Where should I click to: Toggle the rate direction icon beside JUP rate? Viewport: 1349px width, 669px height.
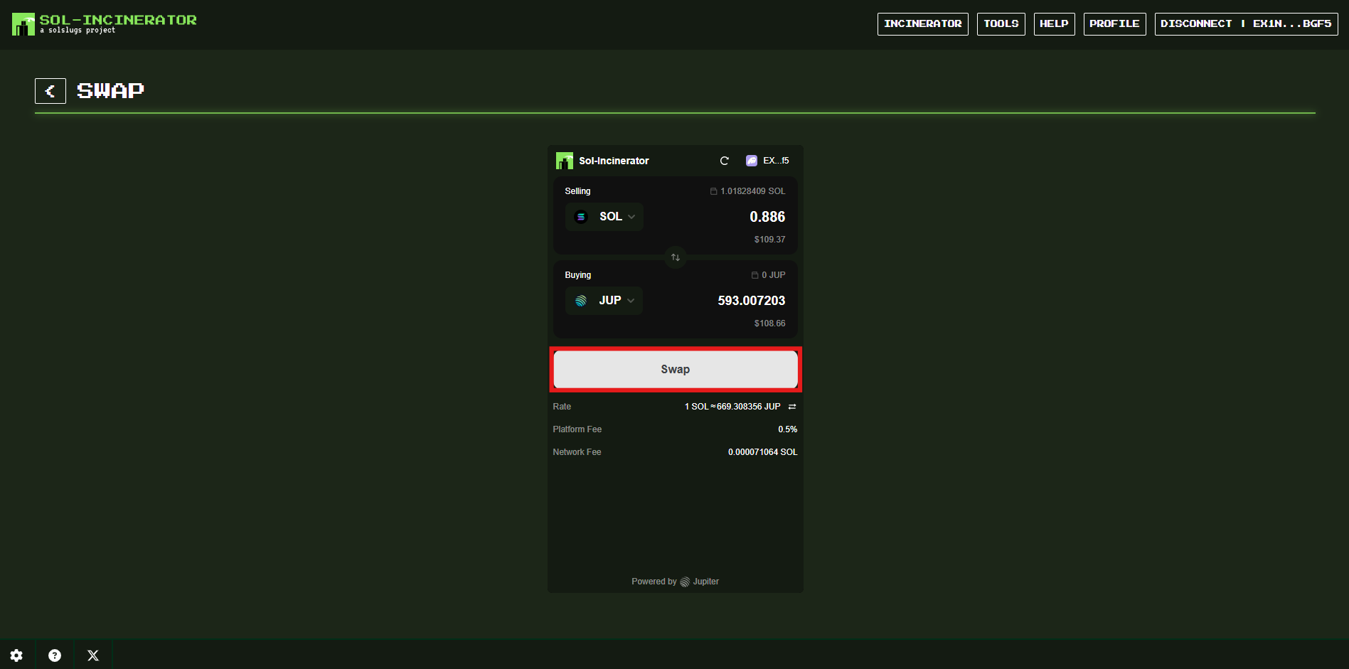[792, 407]
